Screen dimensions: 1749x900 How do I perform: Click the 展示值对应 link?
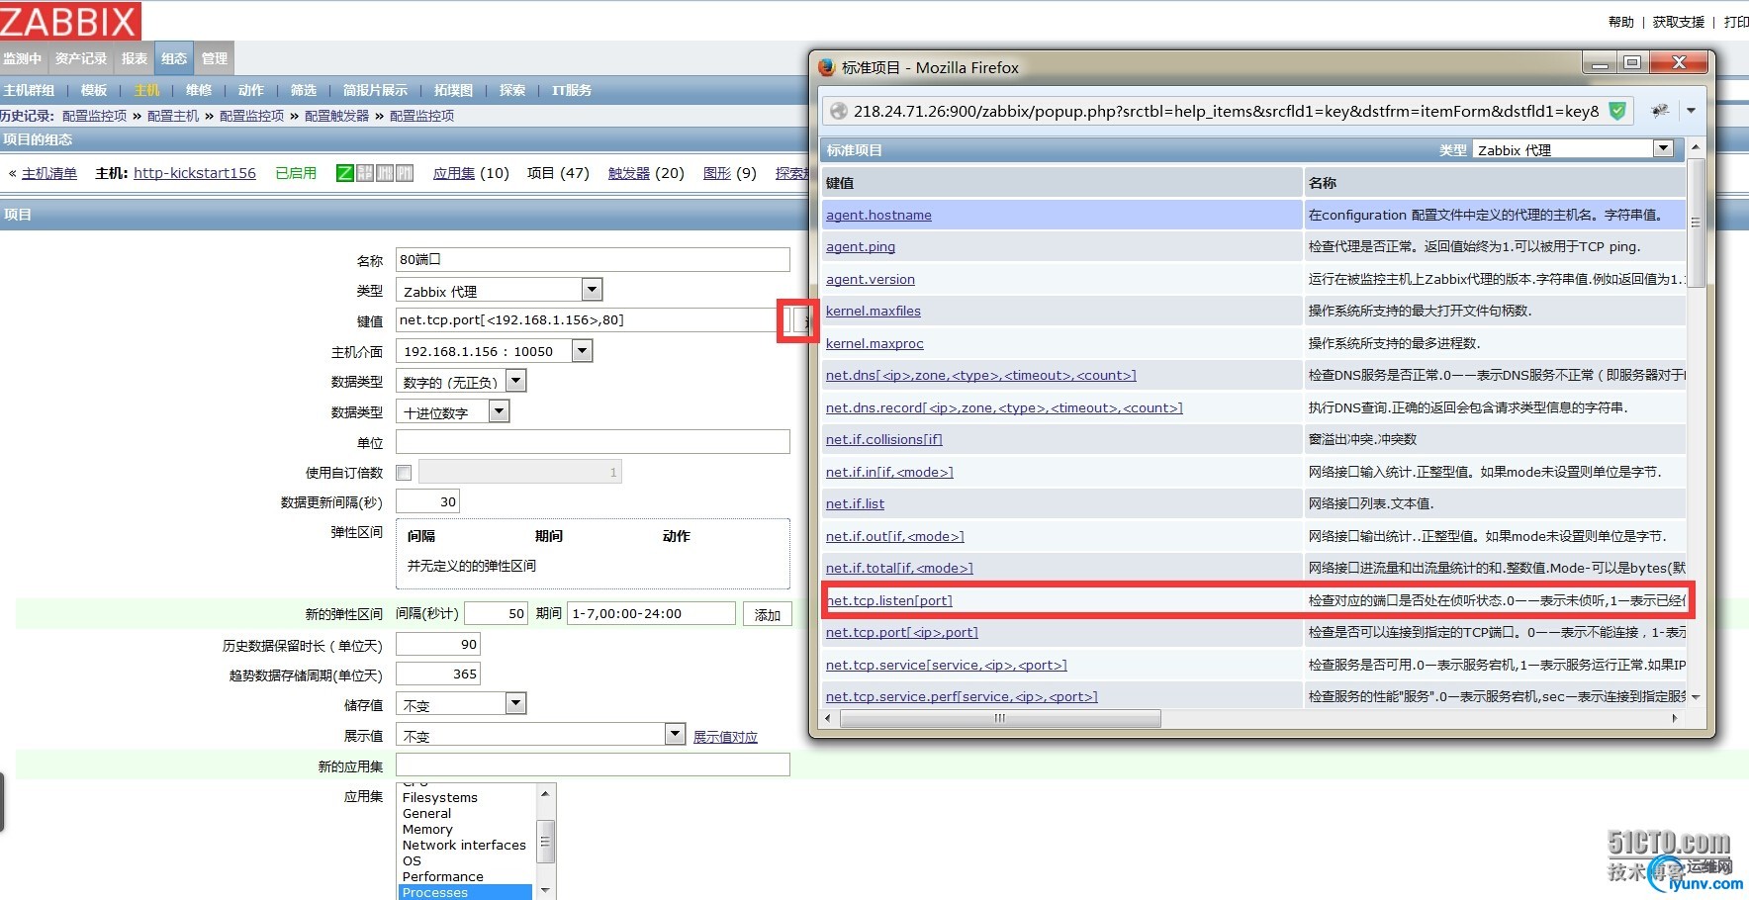725,737
